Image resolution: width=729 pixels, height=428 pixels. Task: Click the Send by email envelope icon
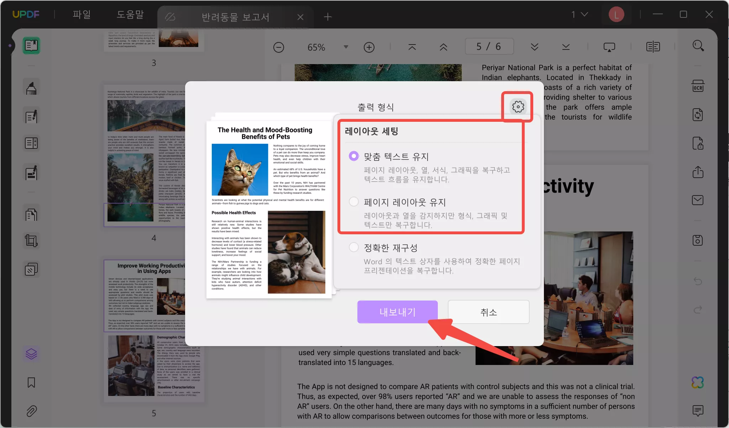pos(698,200)
